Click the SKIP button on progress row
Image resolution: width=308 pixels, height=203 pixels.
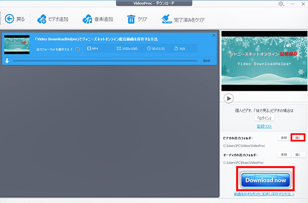click(207, 61)
